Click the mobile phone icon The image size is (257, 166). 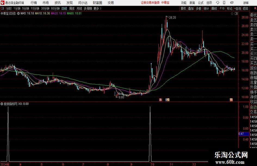click(224, 3)
